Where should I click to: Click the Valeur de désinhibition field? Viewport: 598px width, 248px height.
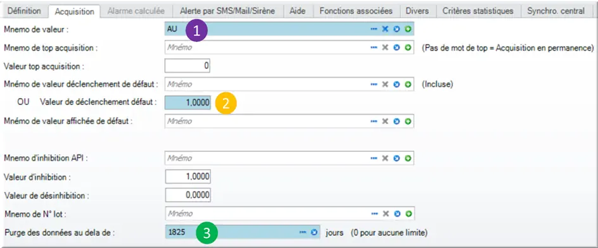(x=188, y=195)
